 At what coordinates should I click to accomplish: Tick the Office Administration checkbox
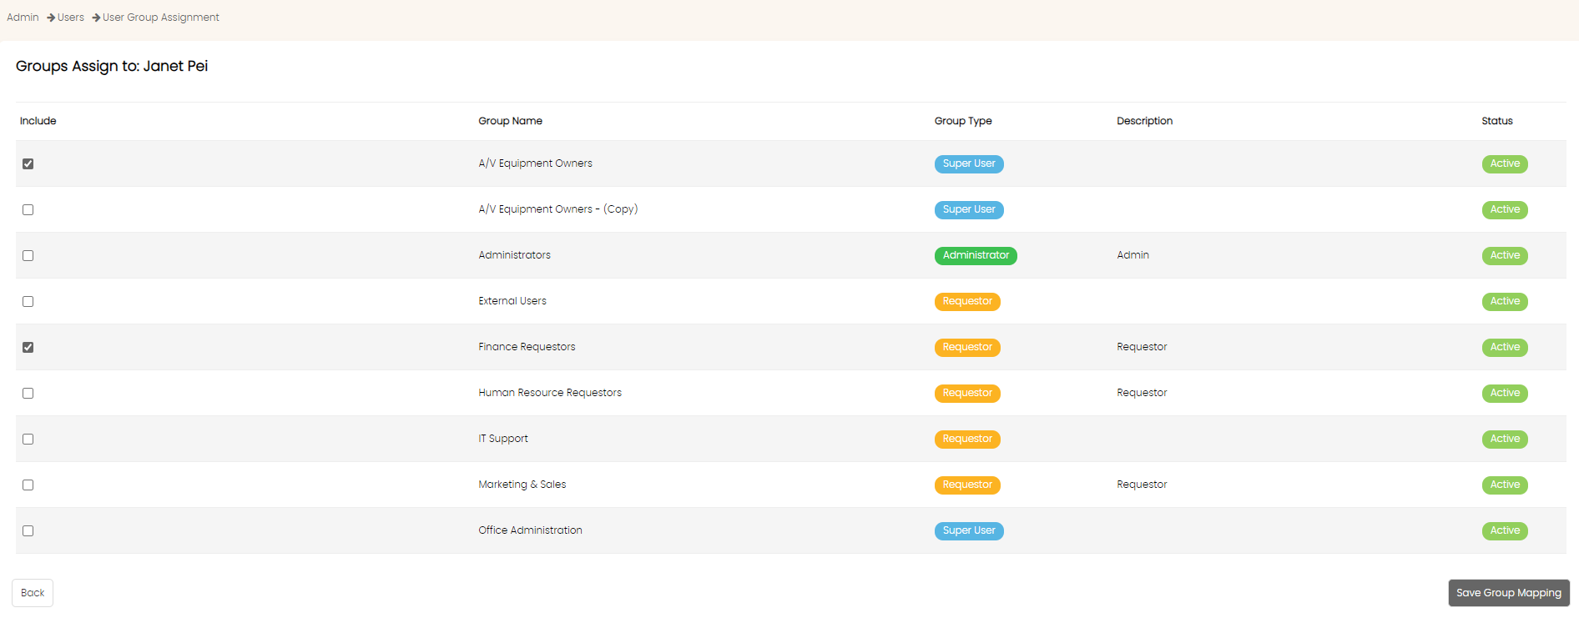(x=28, y=531)
